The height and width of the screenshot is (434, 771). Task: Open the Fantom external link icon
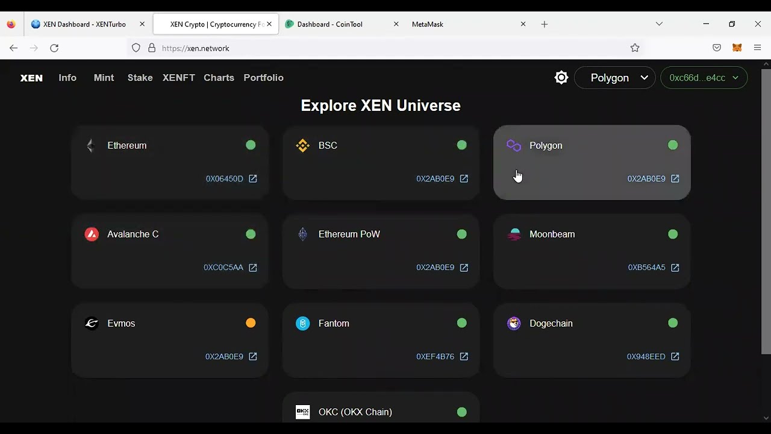click(x=464, y=357)
